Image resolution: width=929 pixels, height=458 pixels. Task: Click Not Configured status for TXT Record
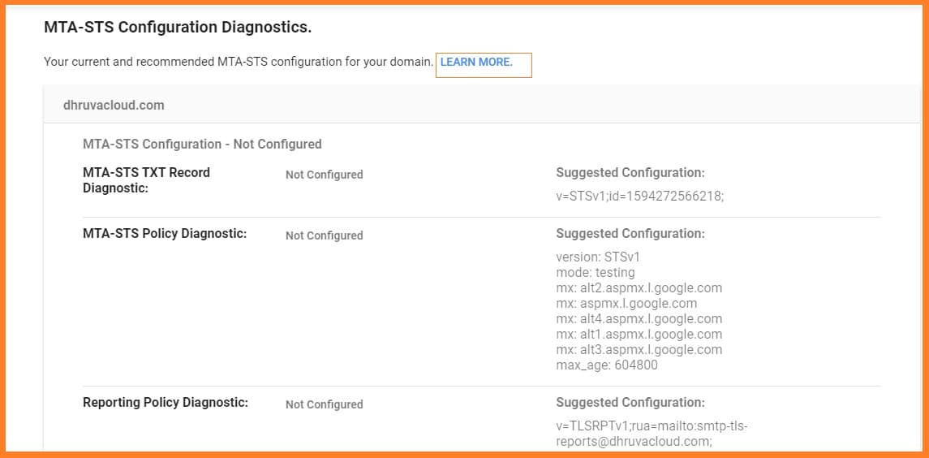tap(324, 175)
